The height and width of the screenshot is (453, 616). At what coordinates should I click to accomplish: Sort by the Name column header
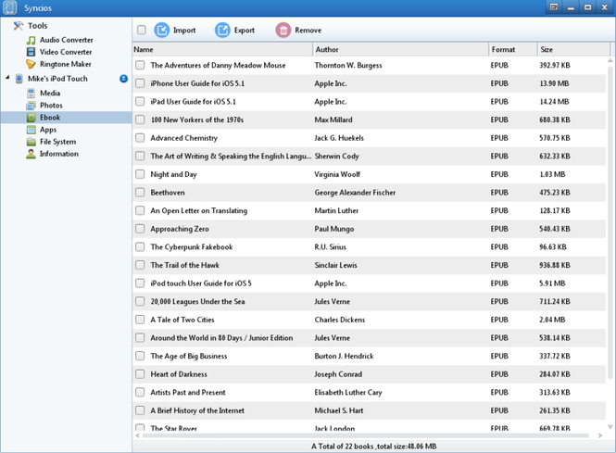coord(222,49)
